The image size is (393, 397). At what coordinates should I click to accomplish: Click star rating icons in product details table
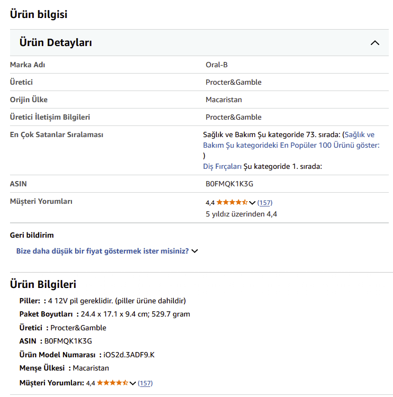(x=232, y=202)
